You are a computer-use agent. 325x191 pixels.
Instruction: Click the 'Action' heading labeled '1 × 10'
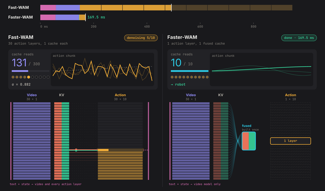[290, 95]
